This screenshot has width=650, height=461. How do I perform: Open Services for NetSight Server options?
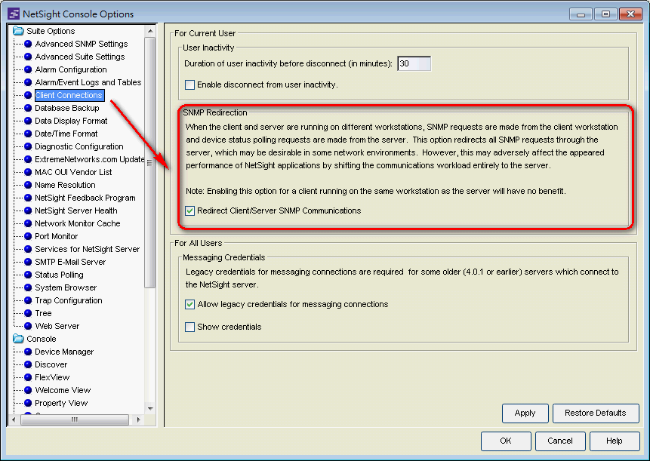point(87,249)
